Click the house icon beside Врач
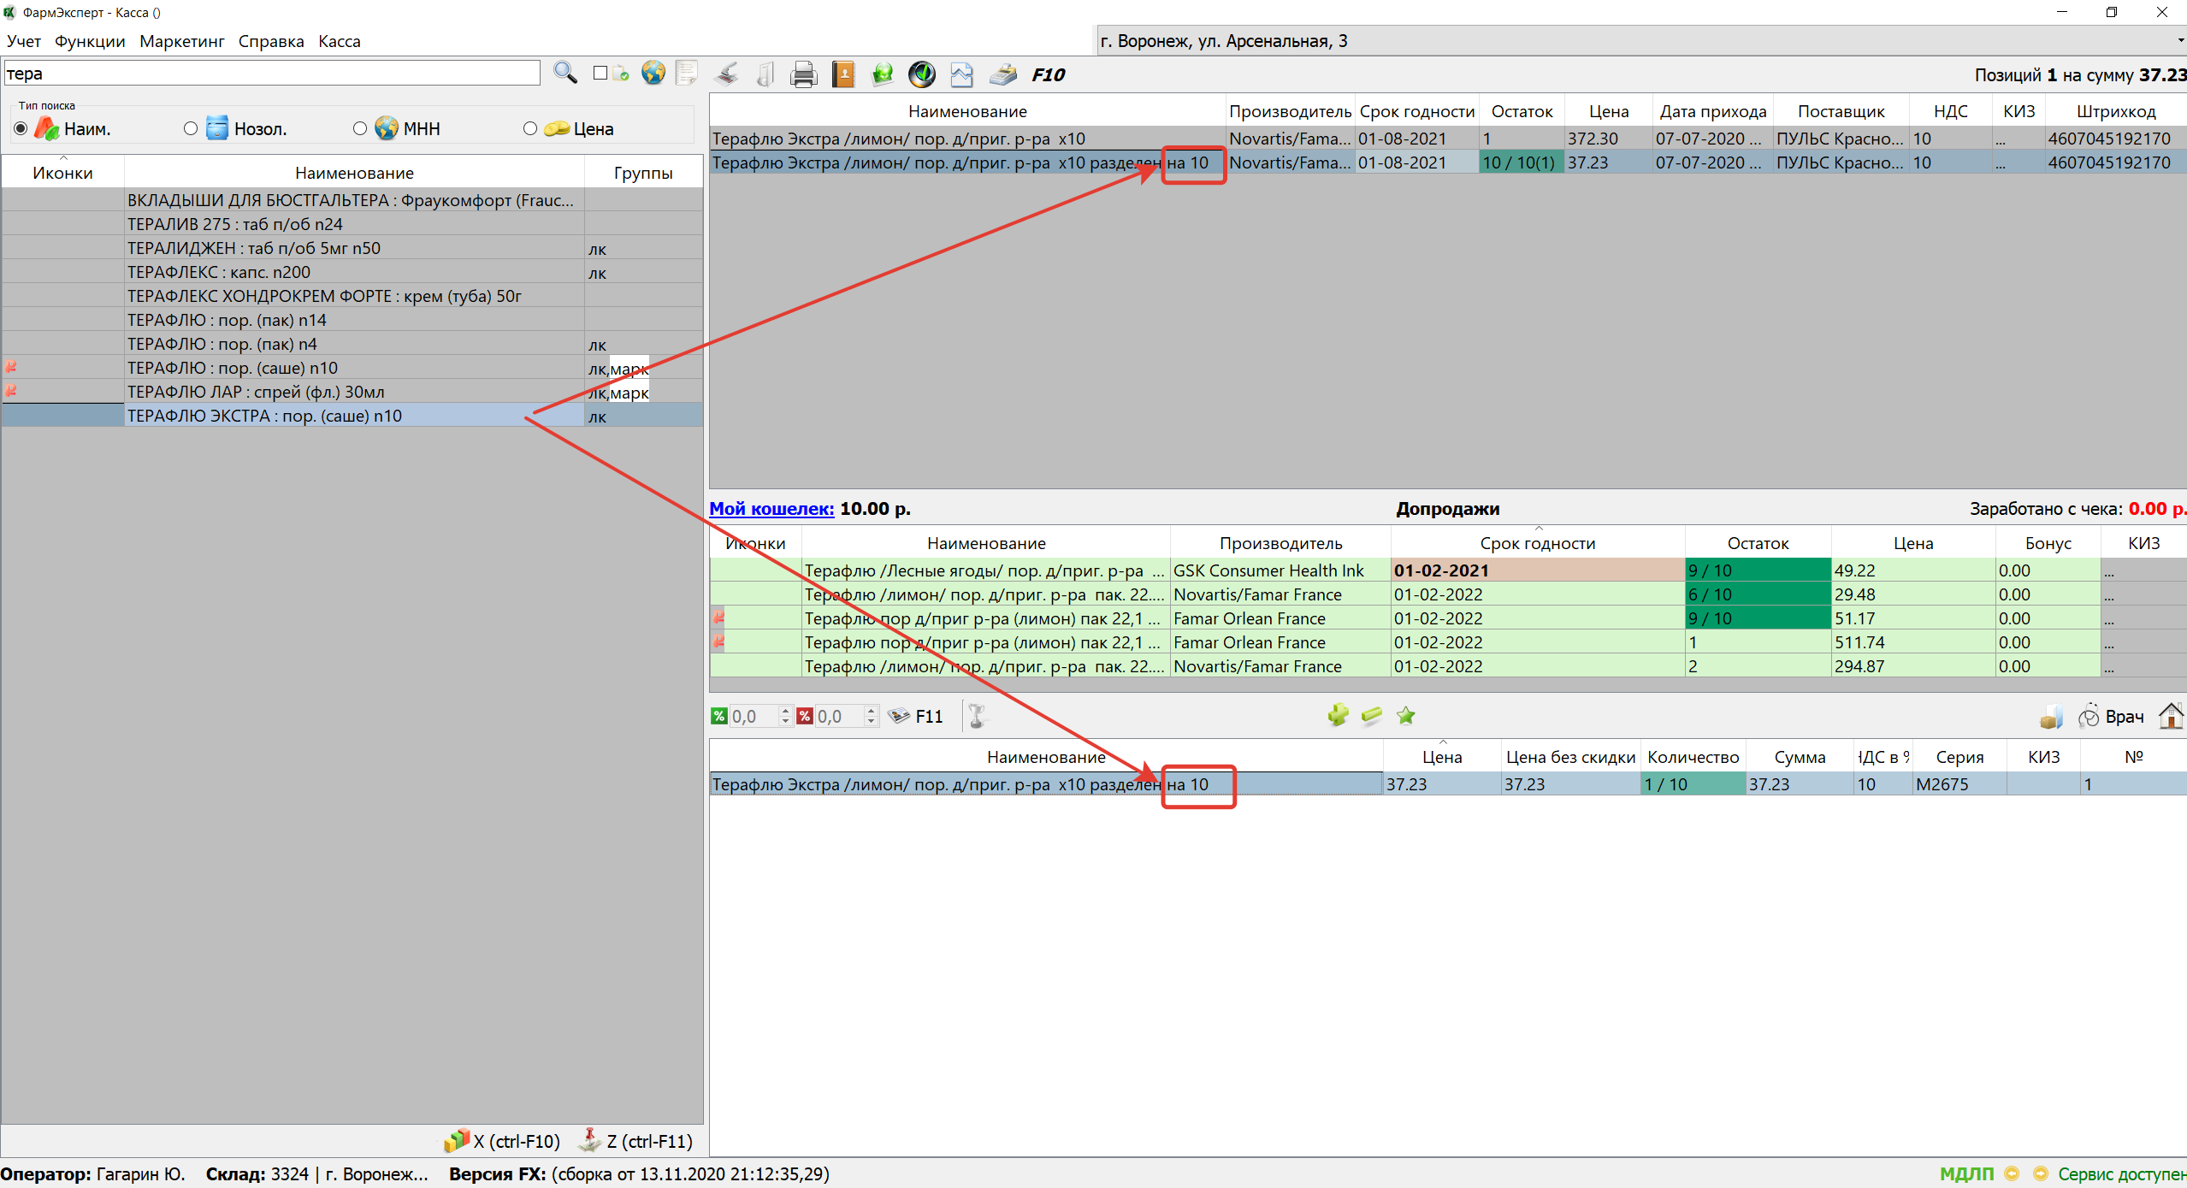The width and height of the screenshot is (2187, 1188). [x=2170, y=716]
